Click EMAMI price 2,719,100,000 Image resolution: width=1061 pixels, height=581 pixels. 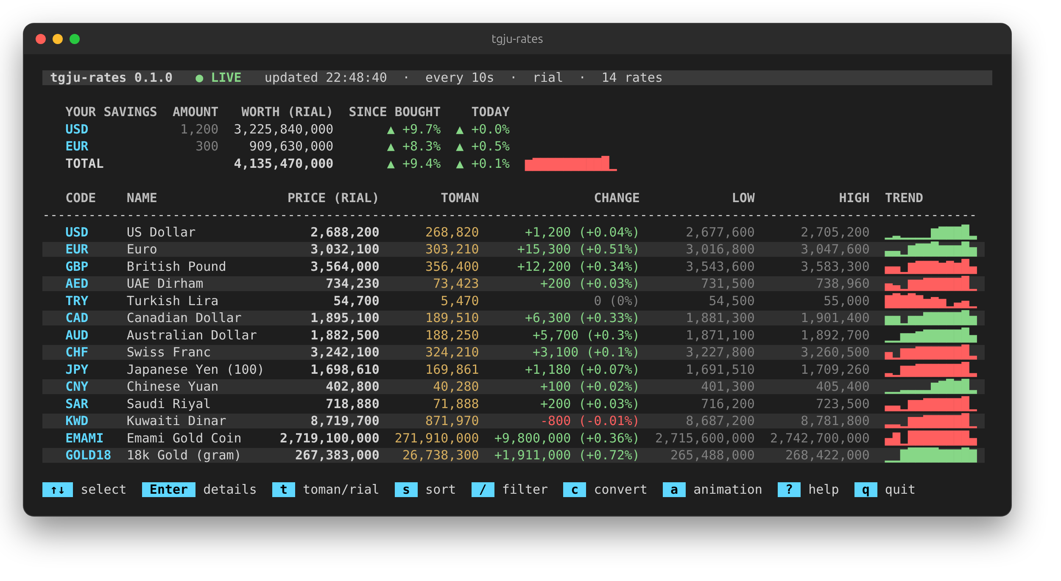point(329,438)
